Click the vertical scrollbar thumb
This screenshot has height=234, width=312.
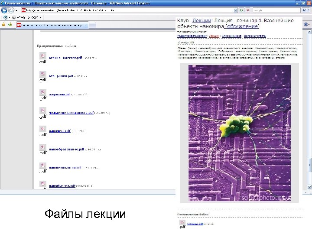(309, 165)
